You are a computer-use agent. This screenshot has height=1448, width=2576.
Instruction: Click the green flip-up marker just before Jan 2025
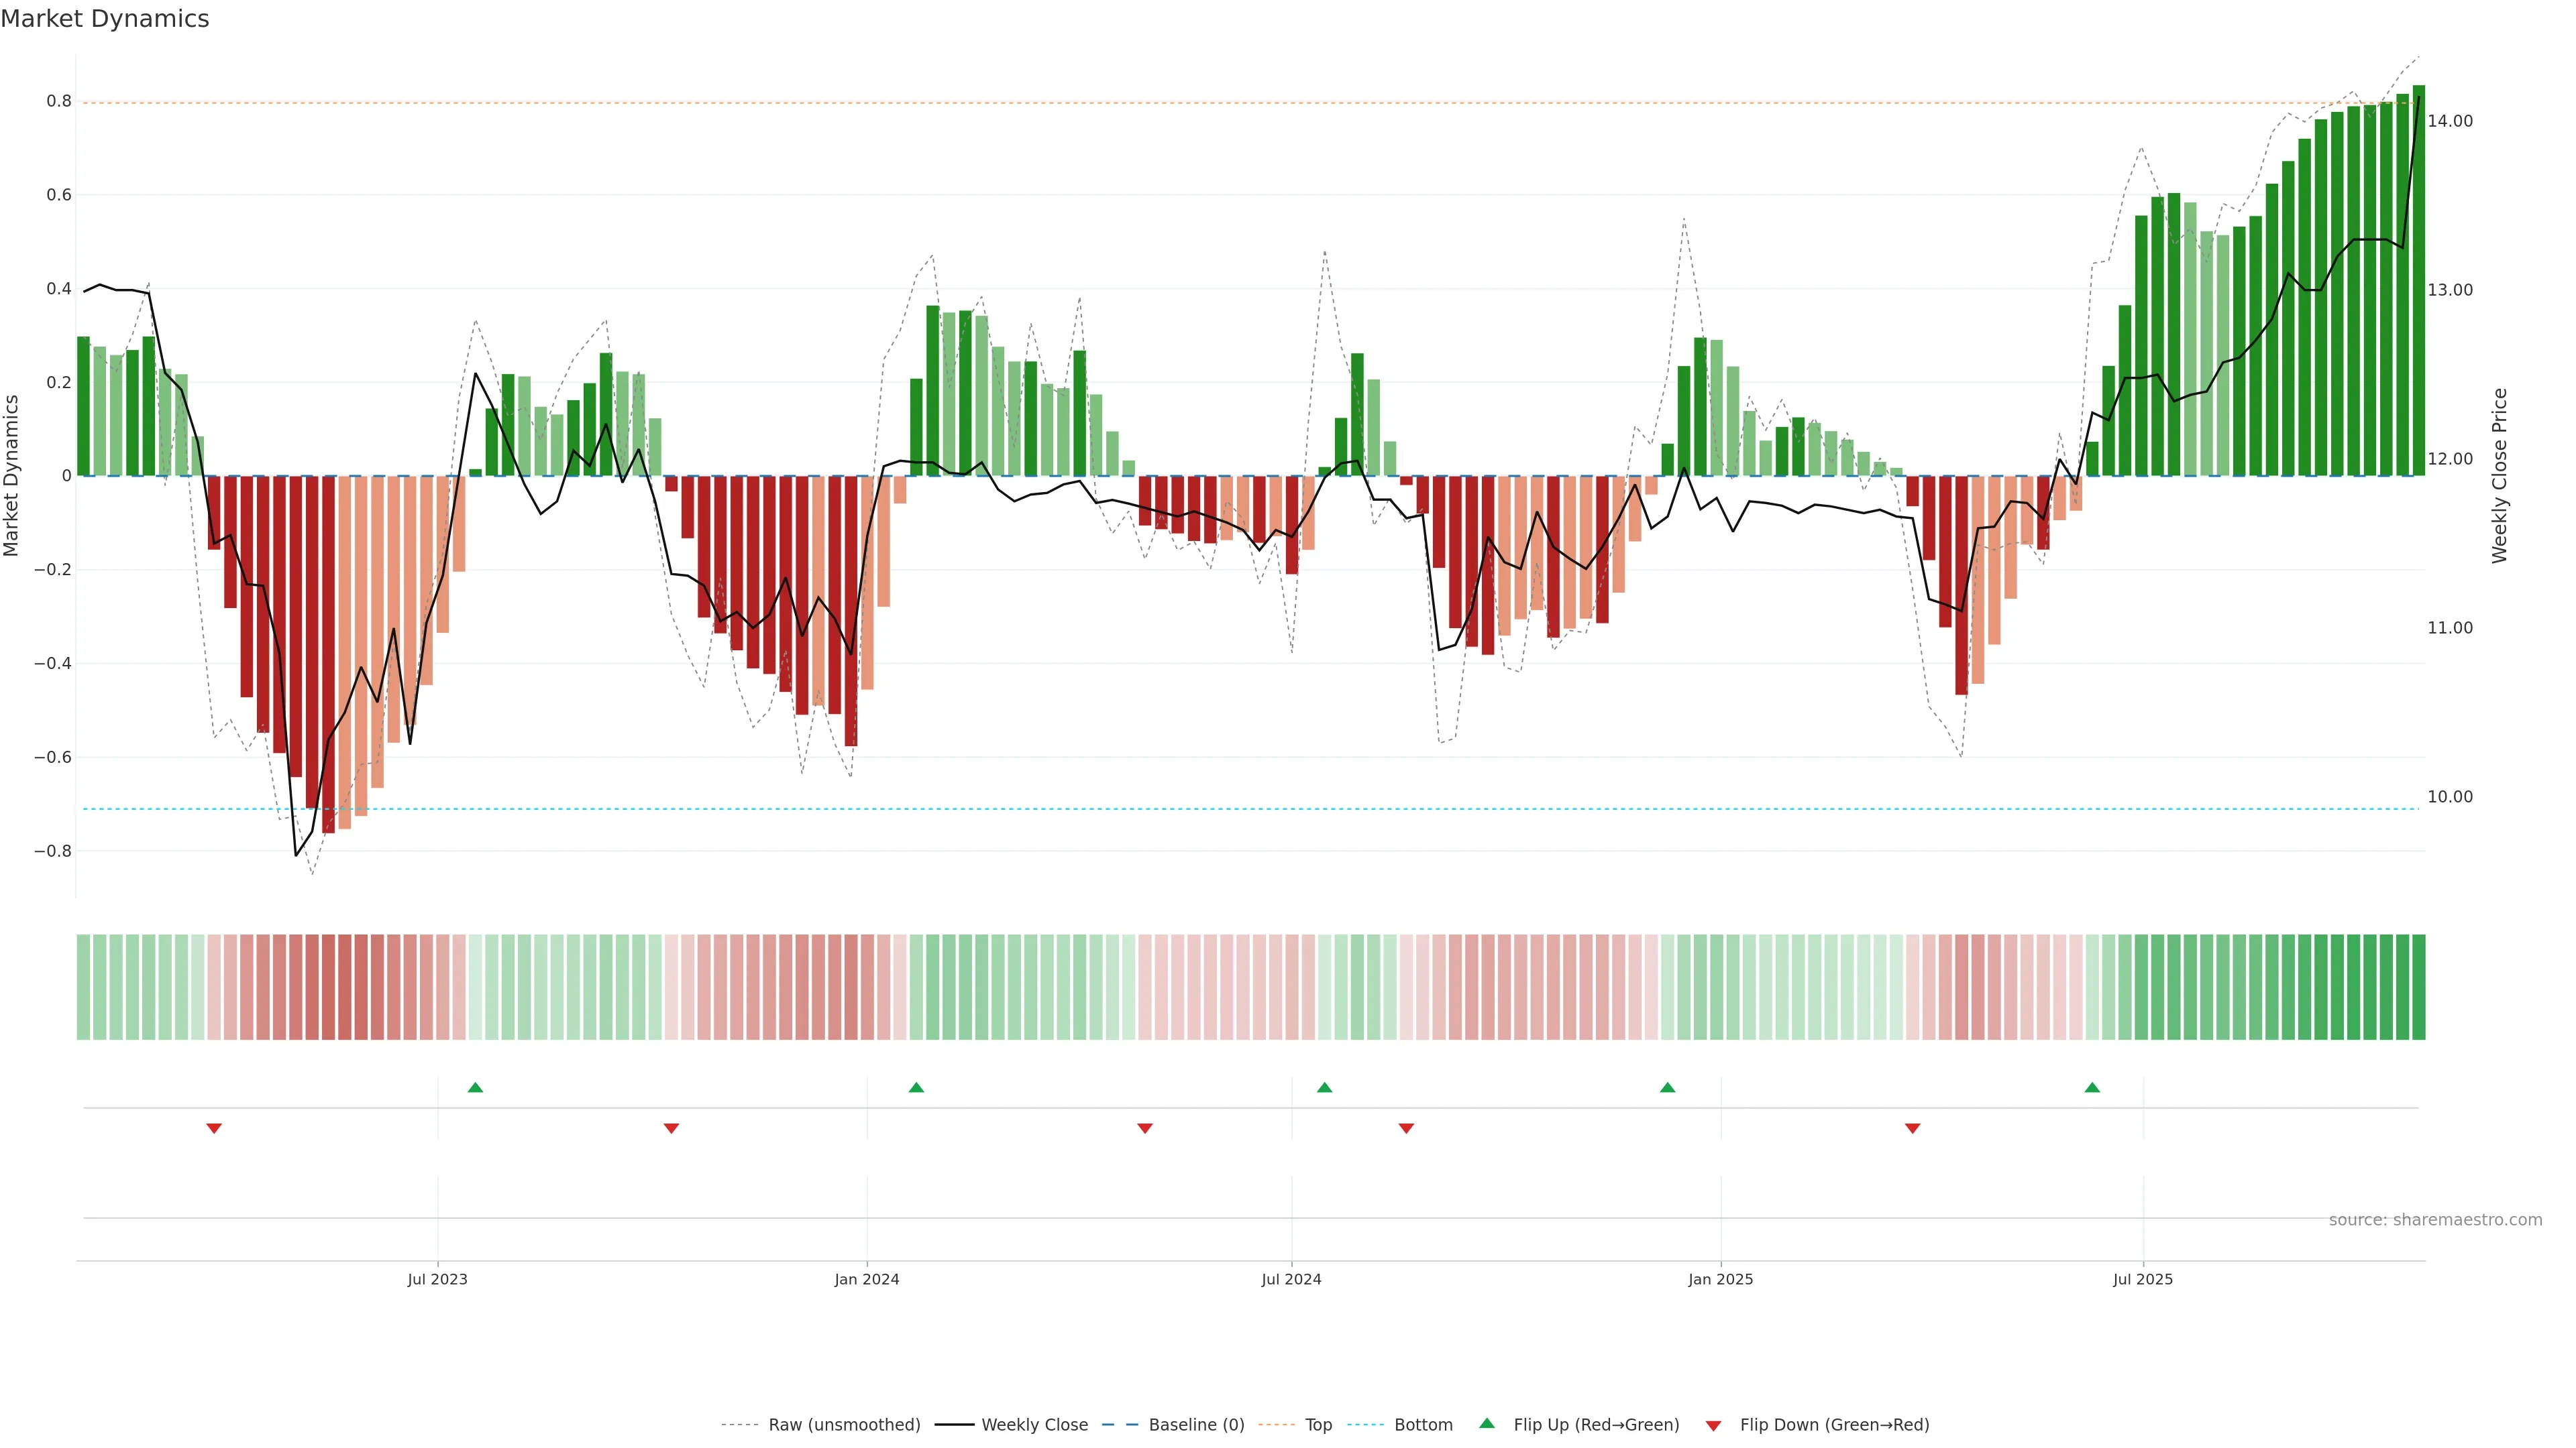(x=1667, y=1087)
